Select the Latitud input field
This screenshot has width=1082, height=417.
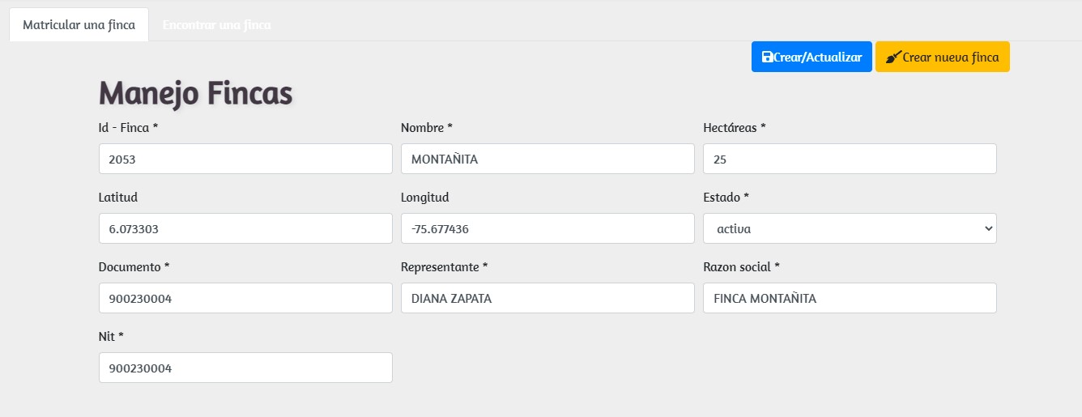tap(245, 228)
